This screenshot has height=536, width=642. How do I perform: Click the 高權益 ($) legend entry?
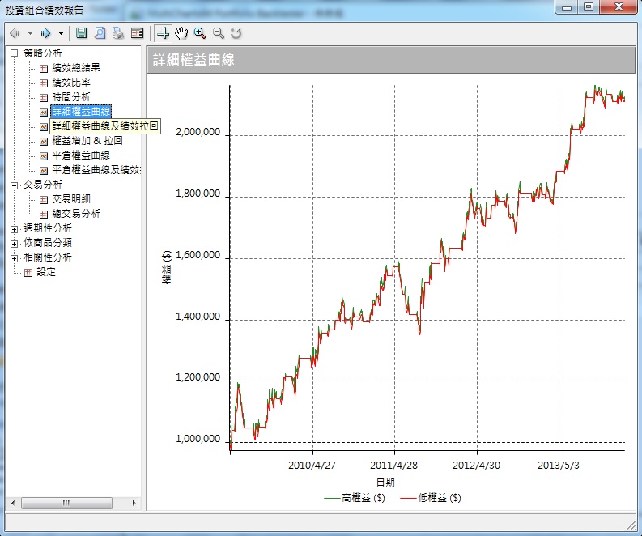tap(355, 498)
